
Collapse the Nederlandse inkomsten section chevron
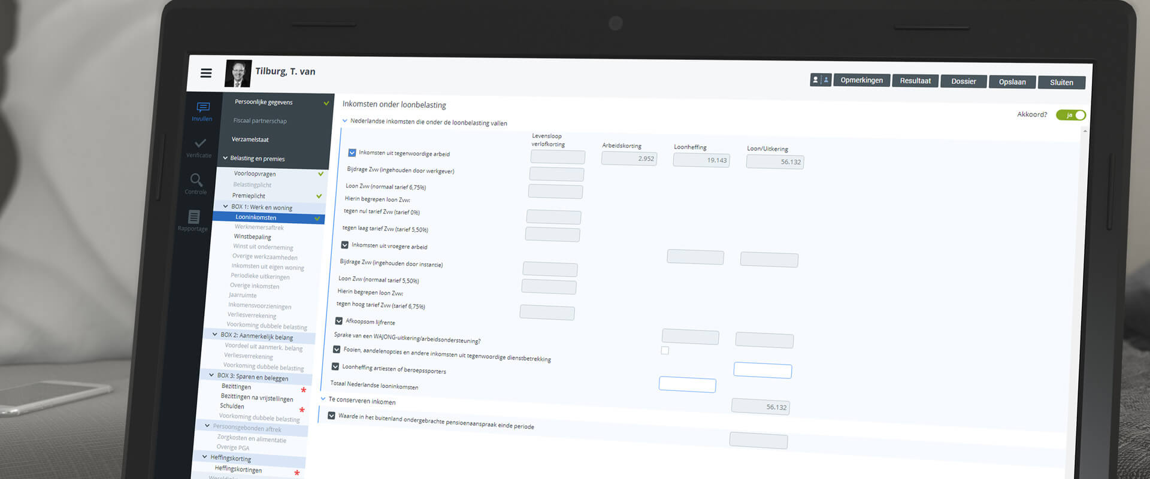[344, 121]
